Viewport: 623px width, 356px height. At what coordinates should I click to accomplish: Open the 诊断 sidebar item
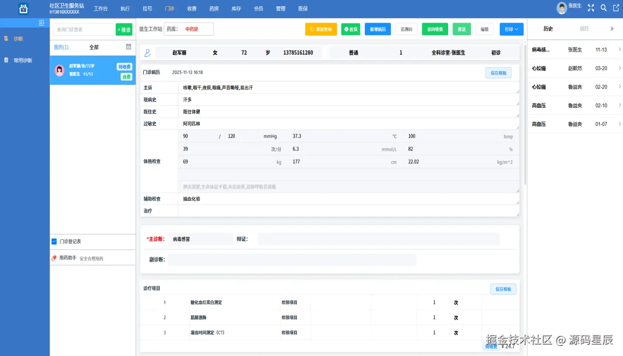pyautogui.click(x=18, y=39)
